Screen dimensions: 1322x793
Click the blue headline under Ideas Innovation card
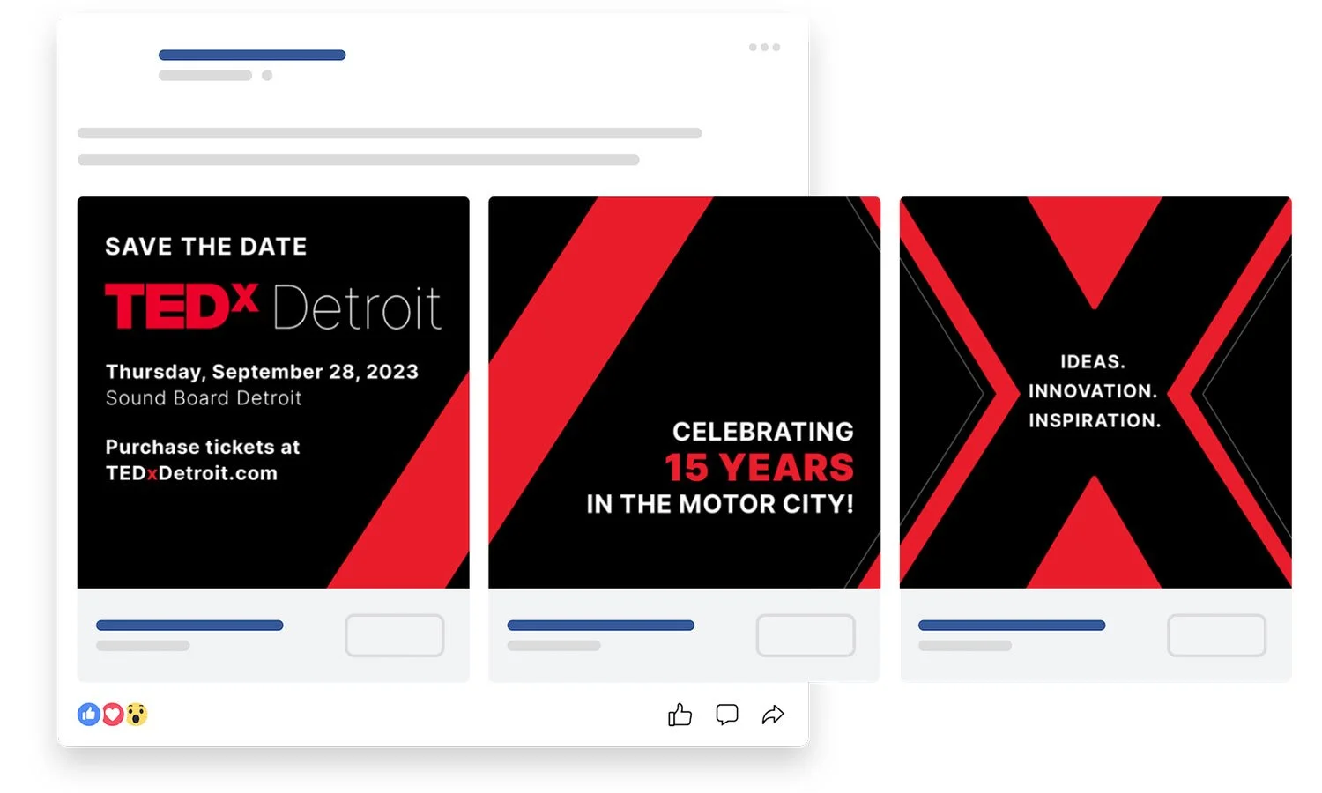1012,626
